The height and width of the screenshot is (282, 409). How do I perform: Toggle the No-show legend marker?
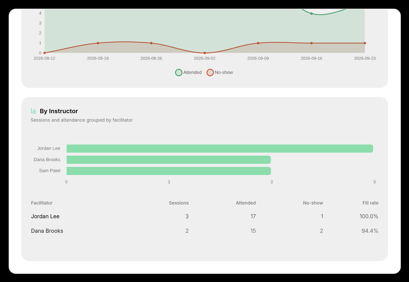[x=210, y=73]
